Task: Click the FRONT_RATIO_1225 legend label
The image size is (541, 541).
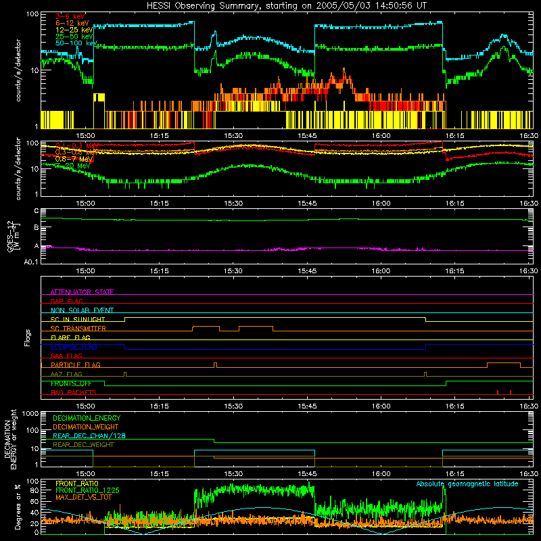Action: 87,490
